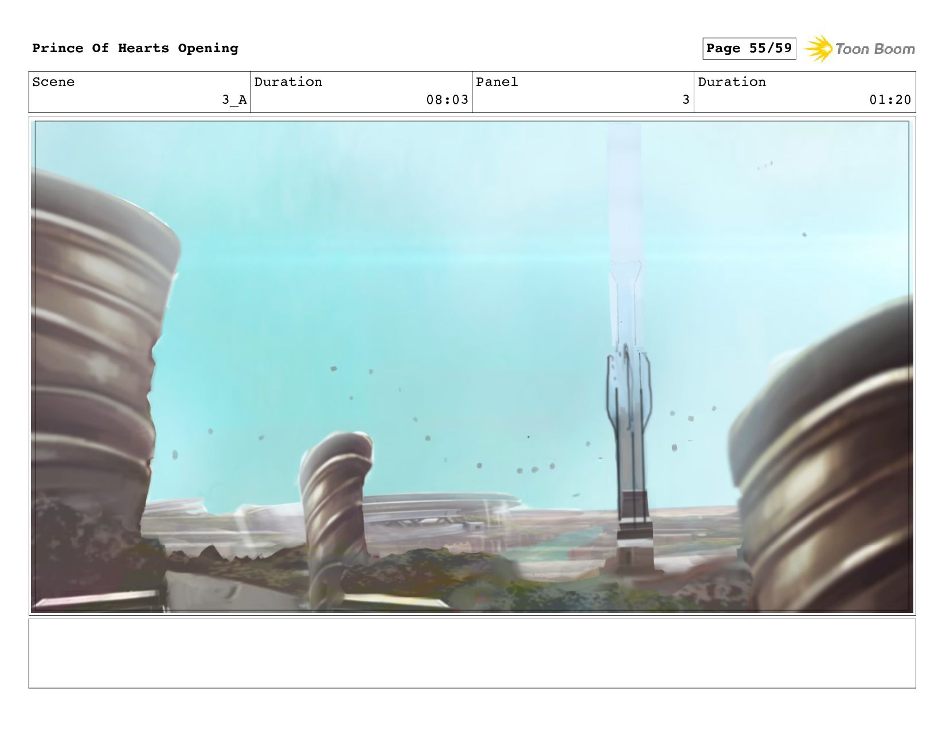Click the Toon Boom logo
Viewport: 946px width, 731px height.
click(859, 49)
